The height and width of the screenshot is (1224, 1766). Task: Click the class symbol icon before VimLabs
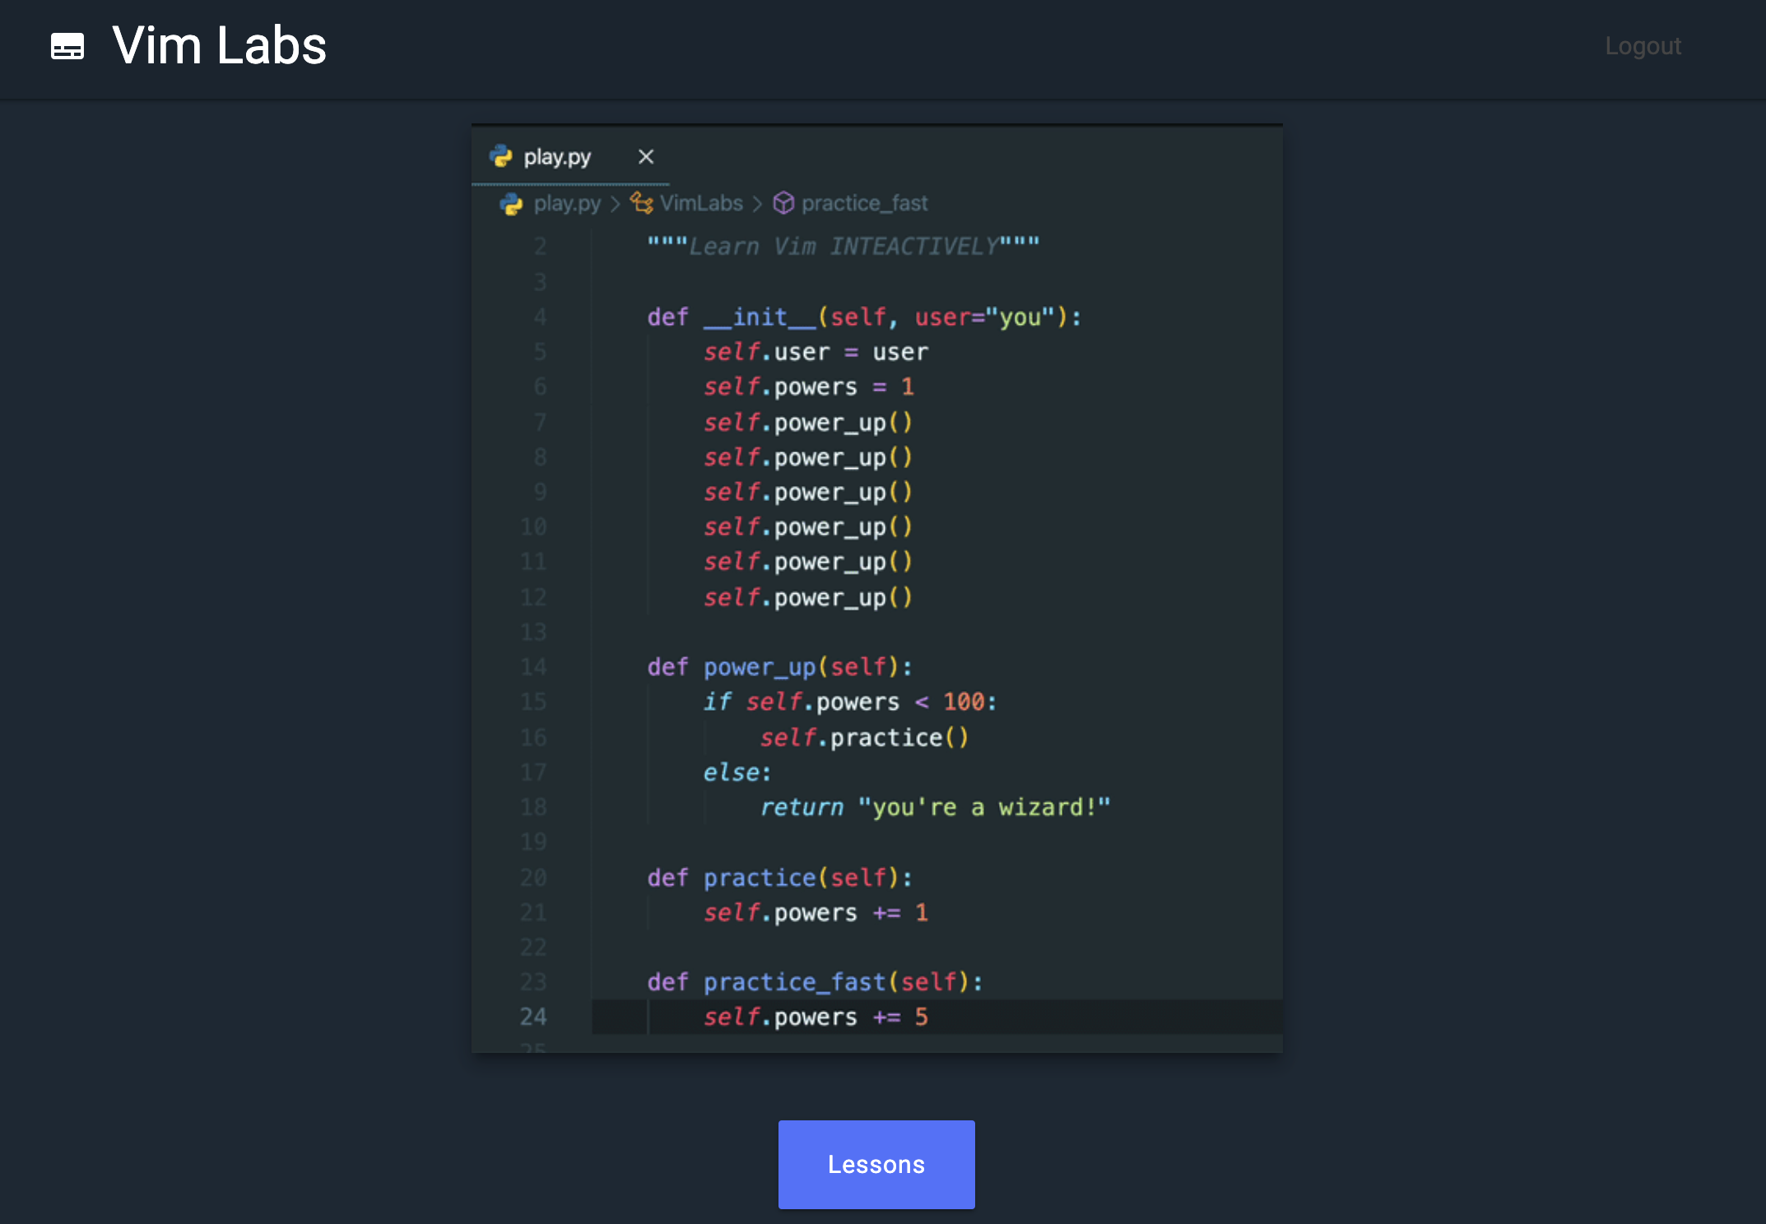[642, 202]
